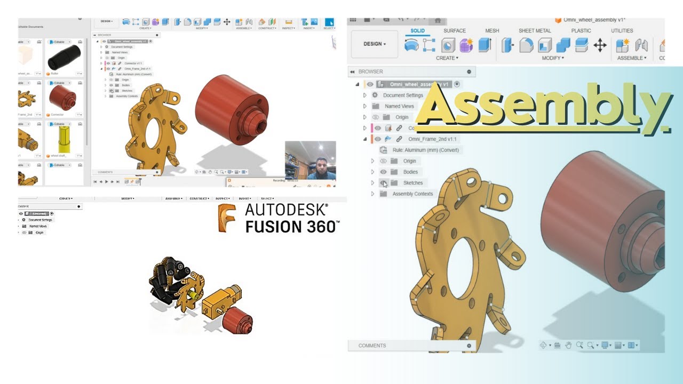Select Press Pull in enlarged Modify group
Image resolution: width=683 pixels, height=384 pixels.
507,45
